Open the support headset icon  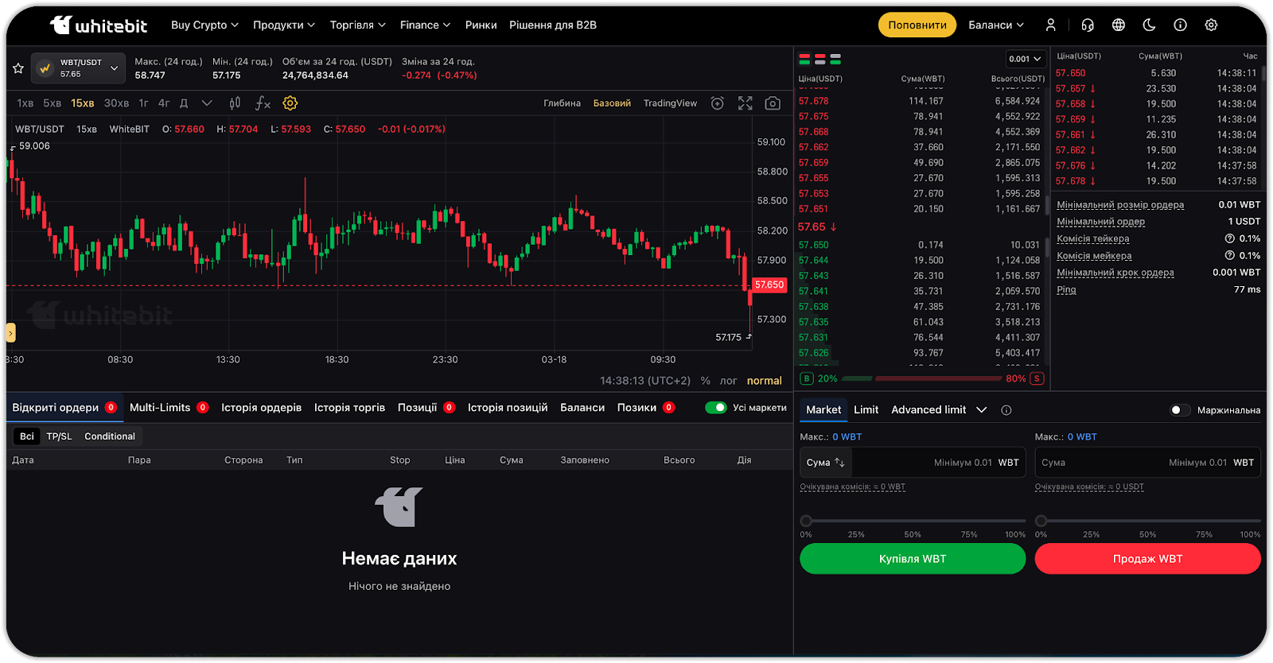click(1088, 25)
